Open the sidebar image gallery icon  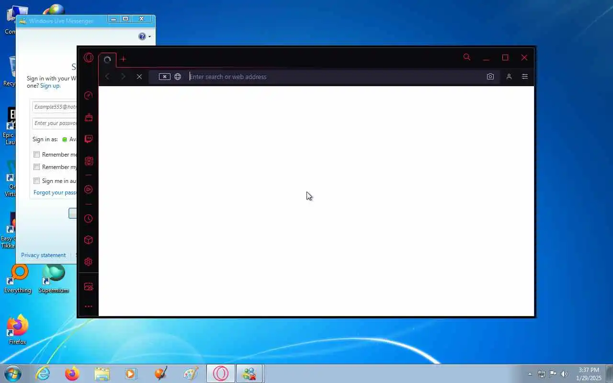[88, 287]
